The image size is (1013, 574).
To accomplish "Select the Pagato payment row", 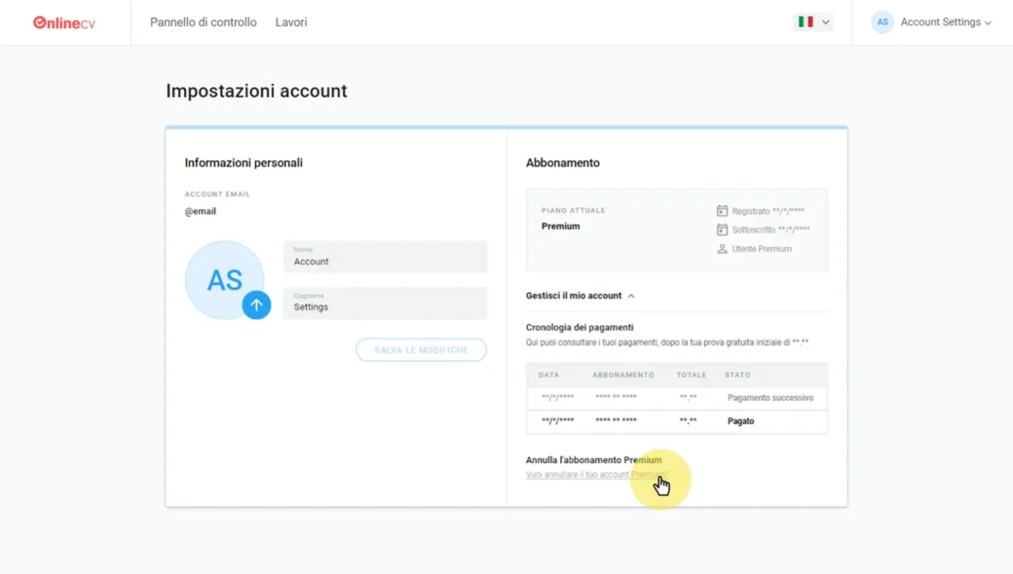I will coord(677,421).
